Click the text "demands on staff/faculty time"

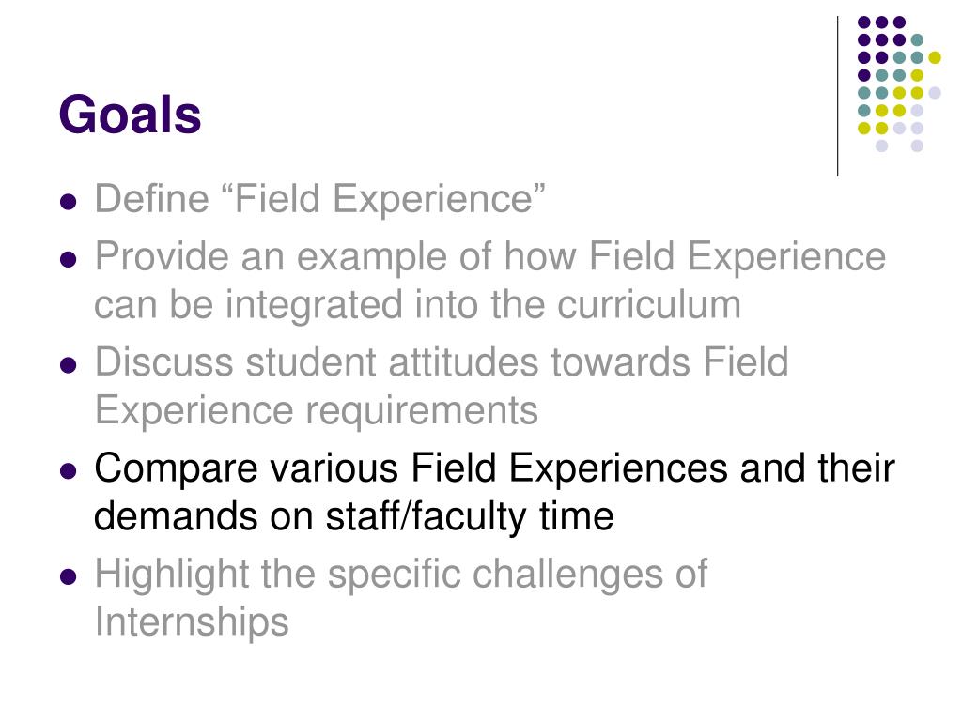(x=354, y=515)
